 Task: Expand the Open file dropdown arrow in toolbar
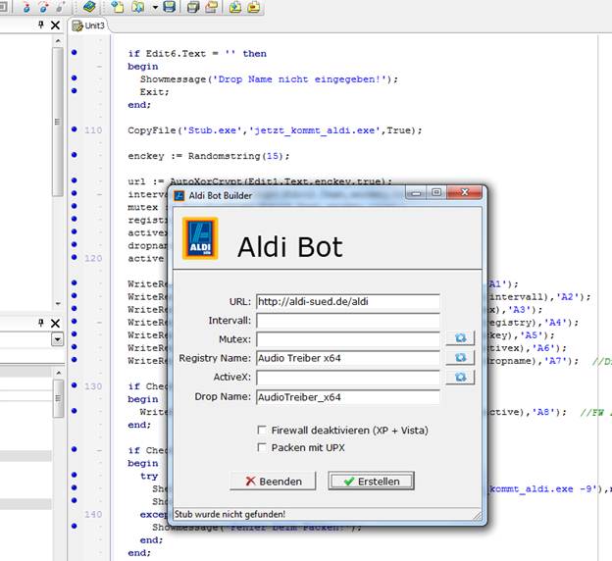click(155, 7)
